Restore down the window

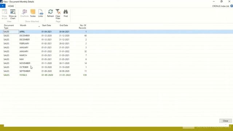pos(221,1)
